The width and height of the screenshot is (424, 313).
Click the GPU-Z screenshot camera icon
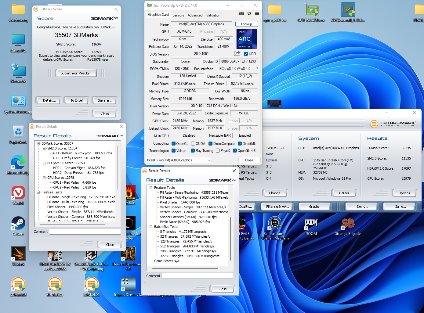(241, 13)
